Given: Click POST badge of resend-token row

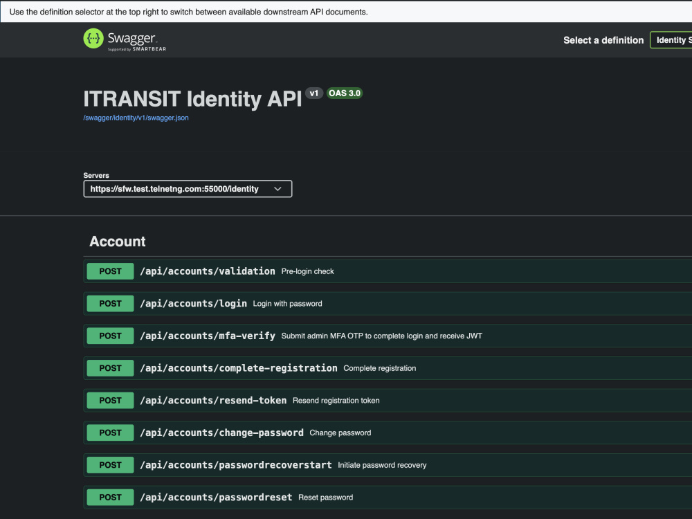Looking at the screenshot, I should (110, 400).
